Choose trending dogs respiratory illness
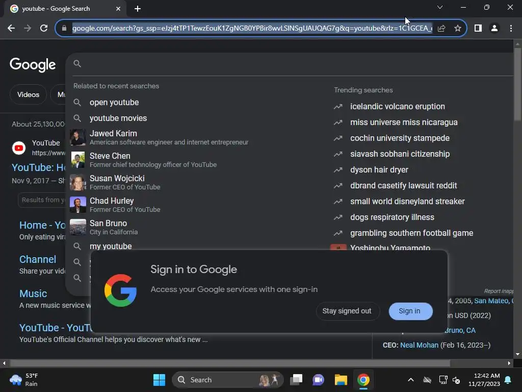 pyautogui.click(x=392, y=217)
